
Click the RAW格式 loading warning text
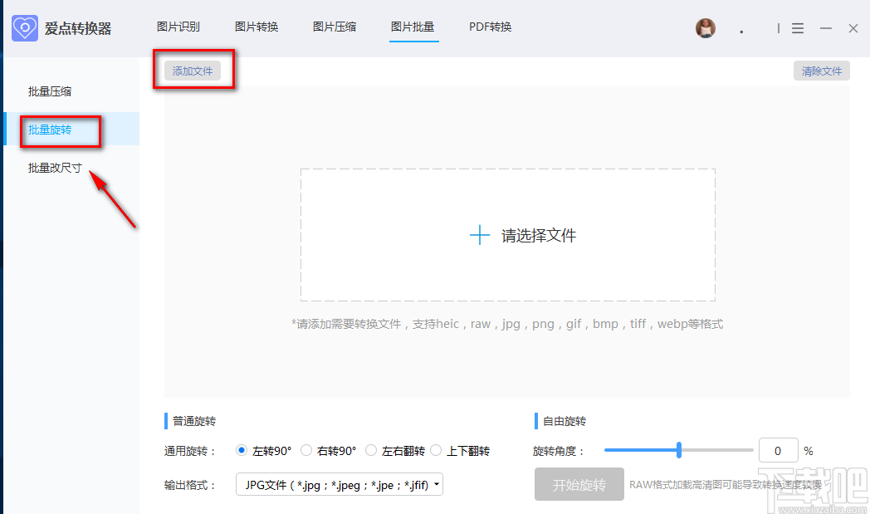pyautogui.click(x=726, y=485)
